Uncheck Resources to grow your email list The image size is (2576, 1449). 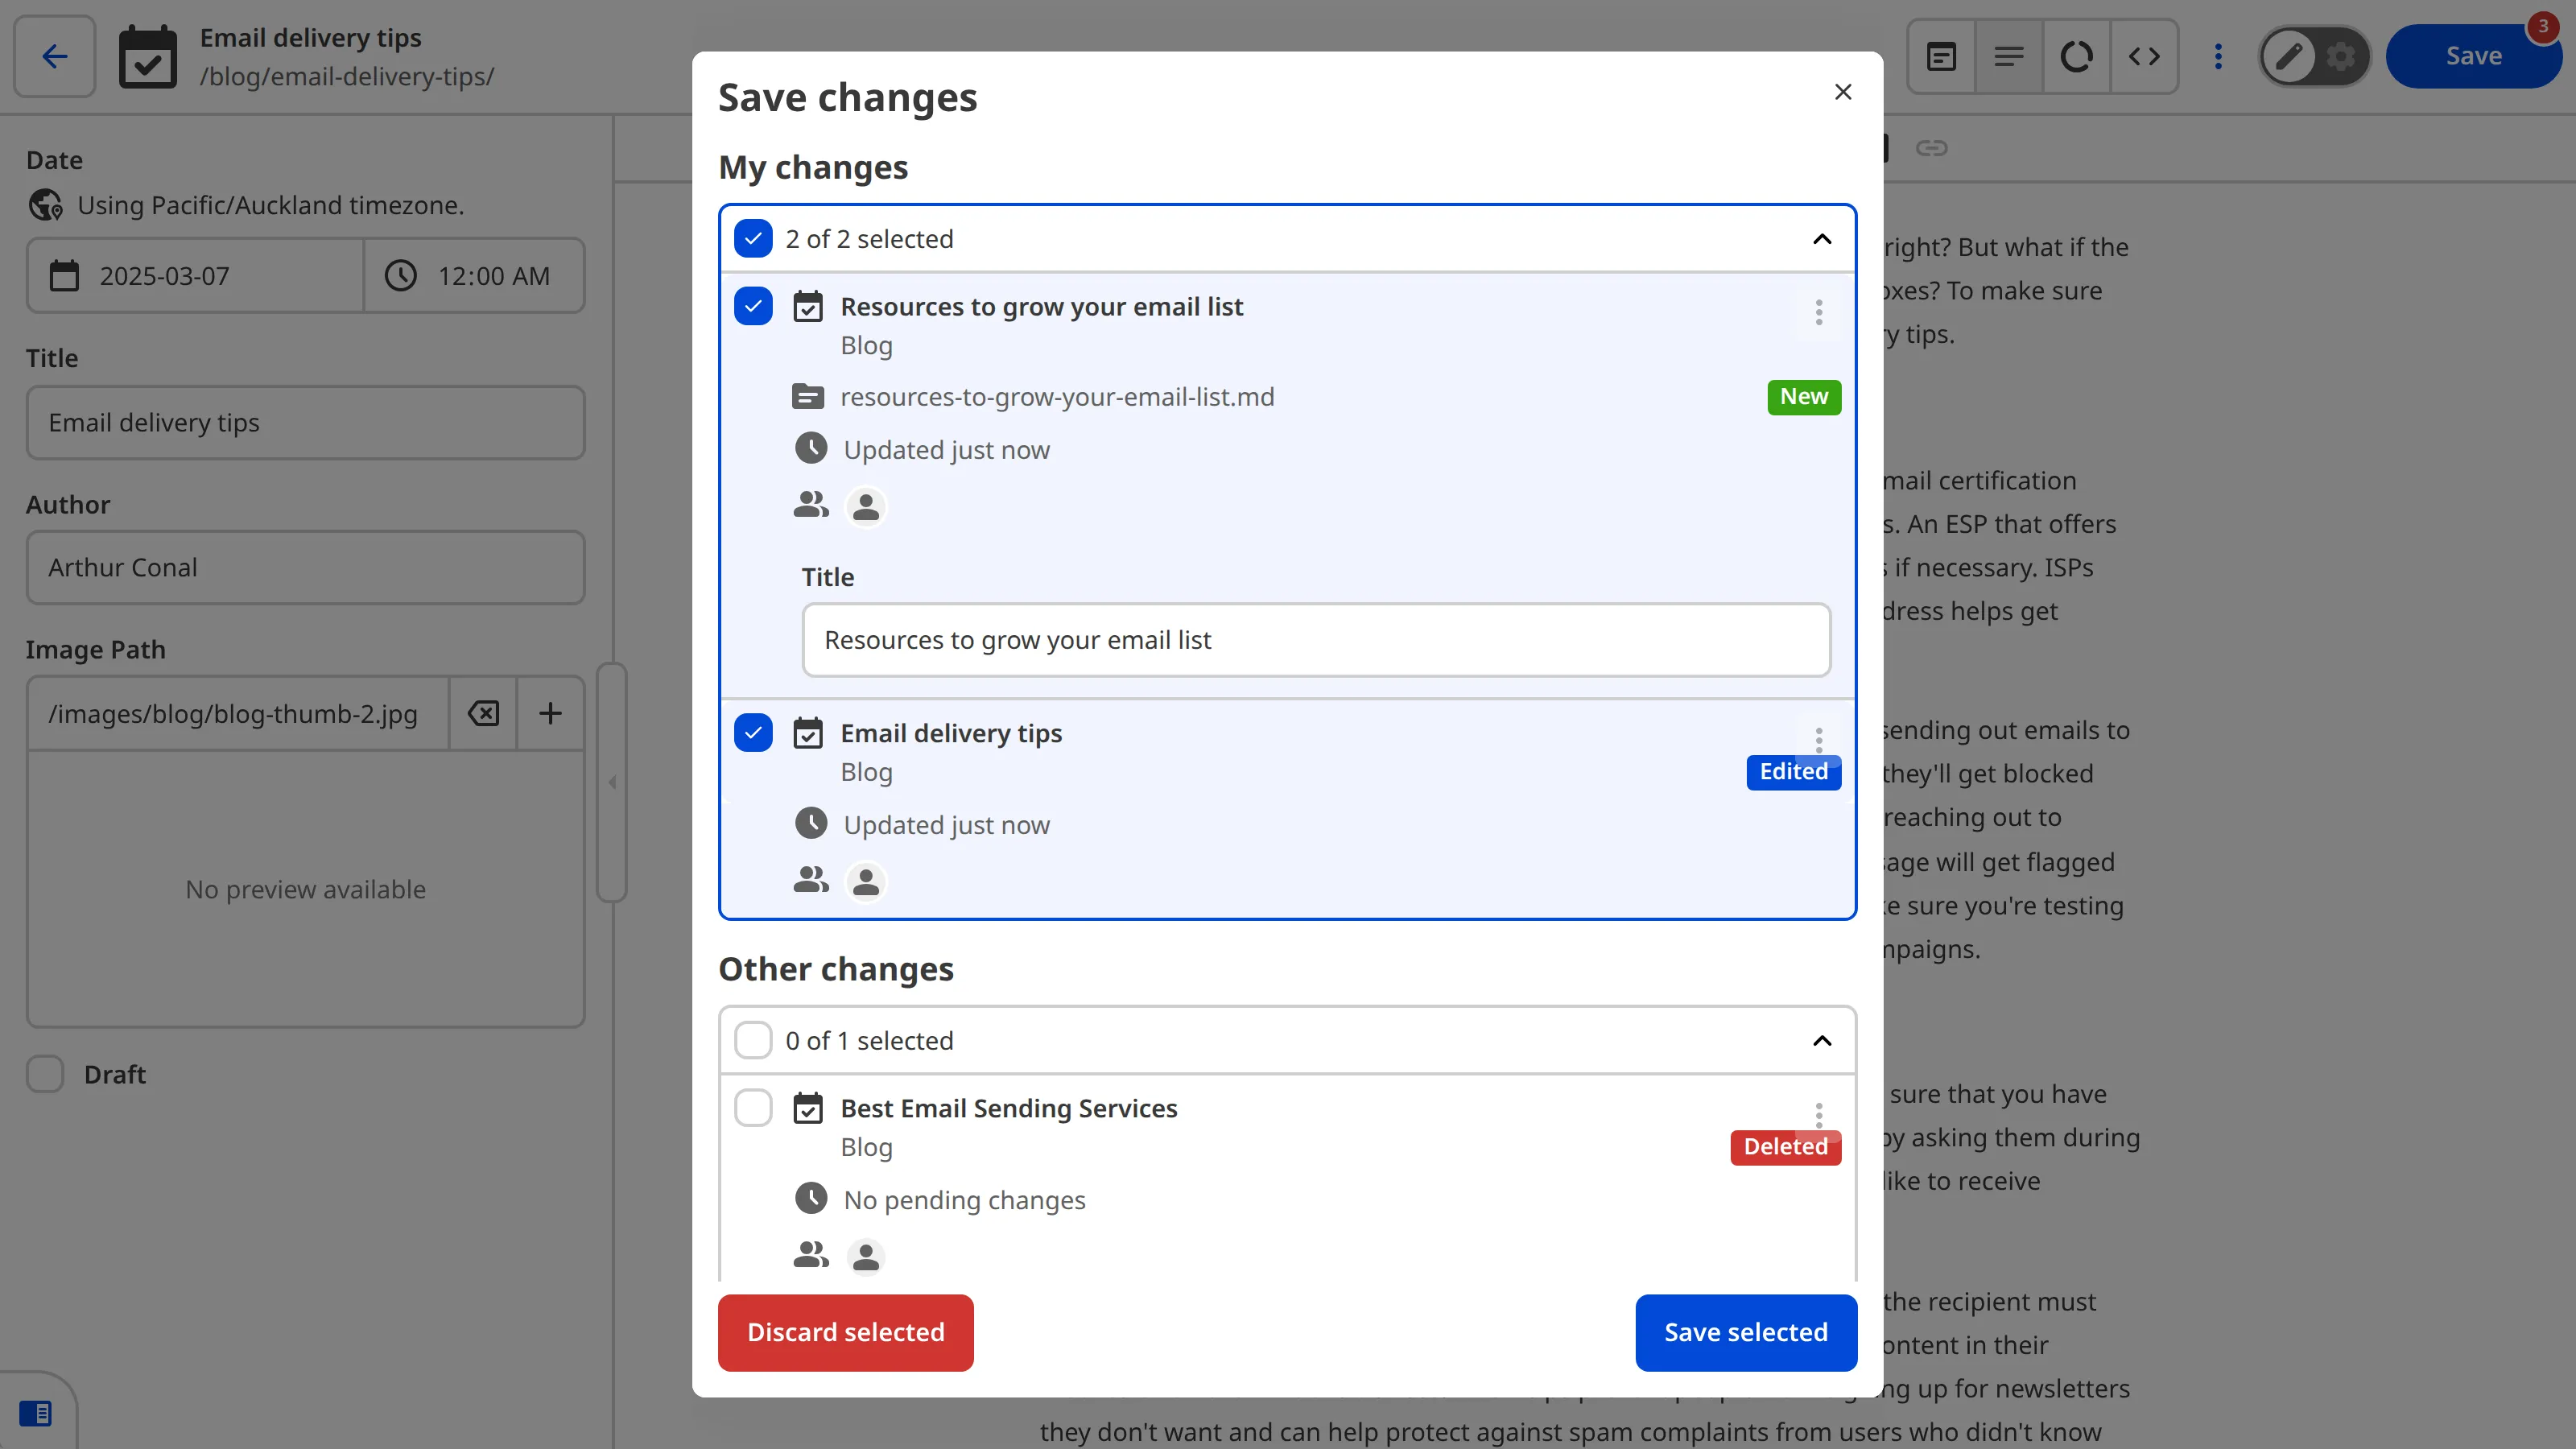pyautogui.click(x=753, y=306)
